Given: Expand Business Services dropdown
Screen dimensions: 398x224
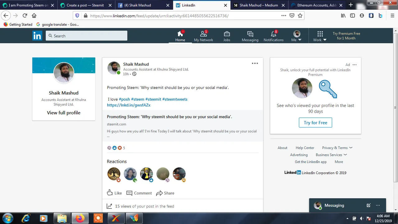Looking at the screenshot, I should (x=331, y=155).
